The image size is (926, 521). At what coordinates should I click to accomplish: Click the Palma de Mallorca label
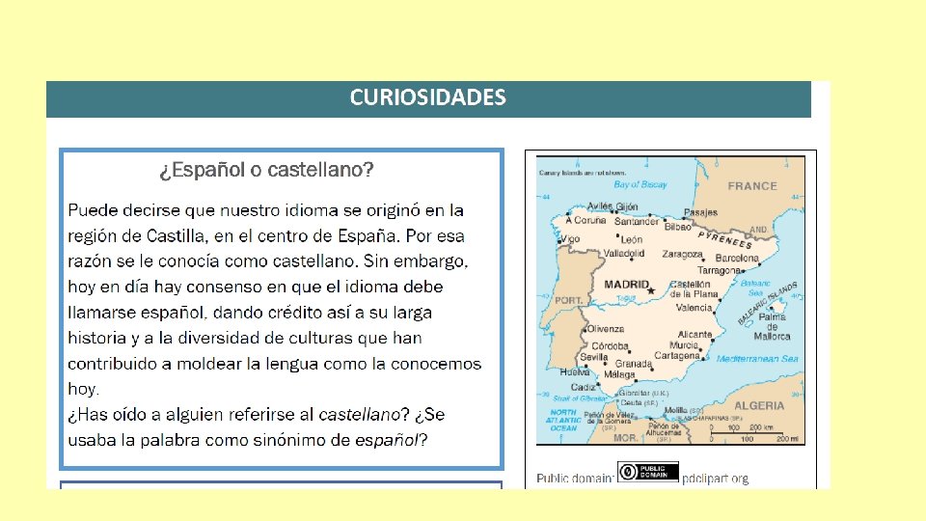[772, 327]
